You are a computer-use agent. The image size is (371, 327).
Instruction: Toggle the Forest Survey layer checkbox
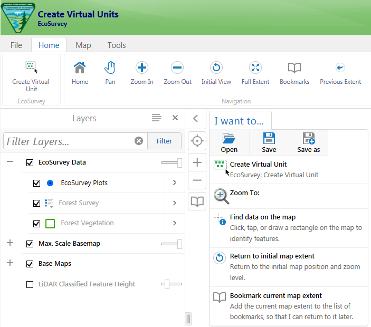tap(36, 204)
